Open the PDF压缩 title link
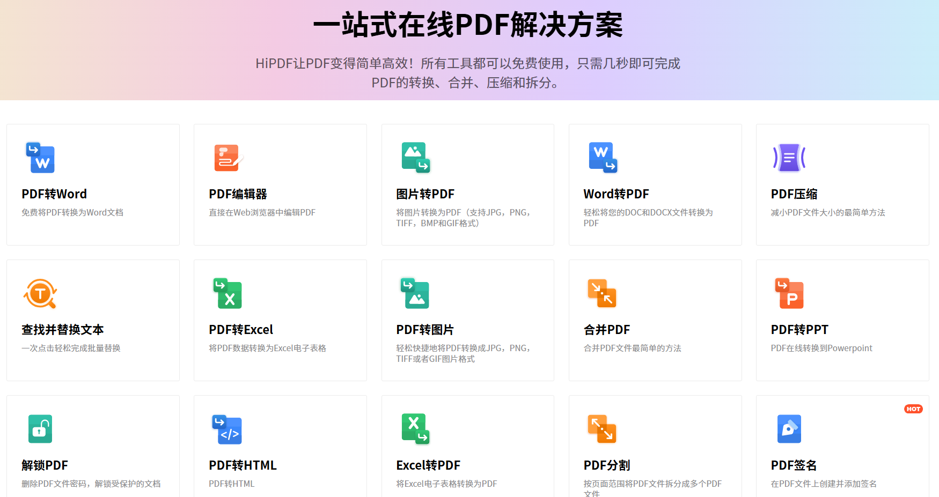The height and width of the screenshot is (497, 939). [794, 194]
